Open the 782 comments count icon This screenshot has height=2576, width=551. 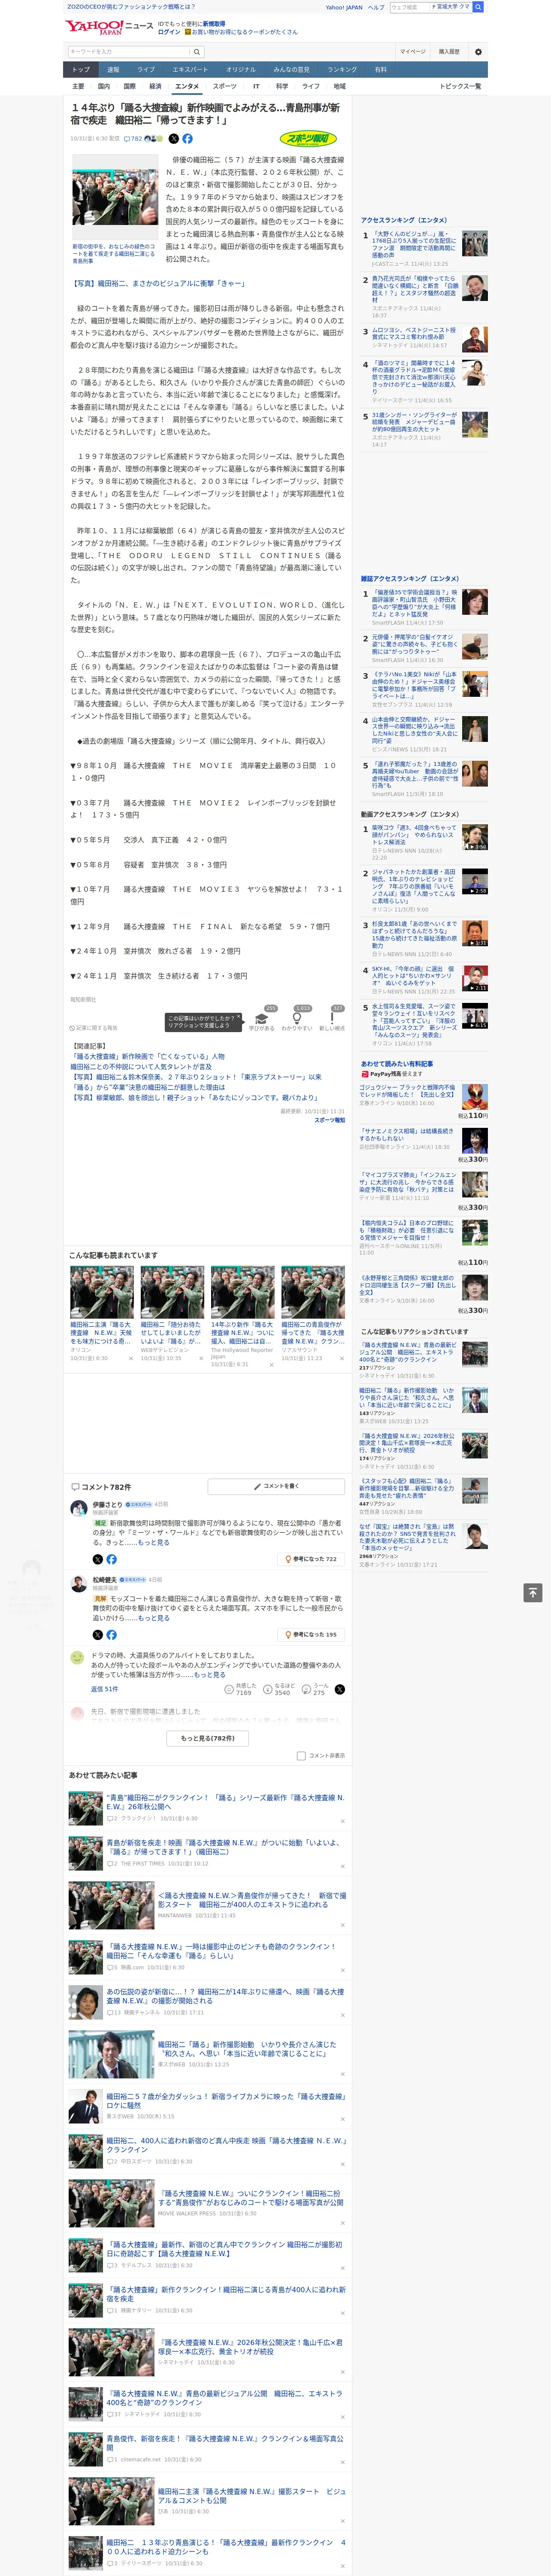point(133,139)
